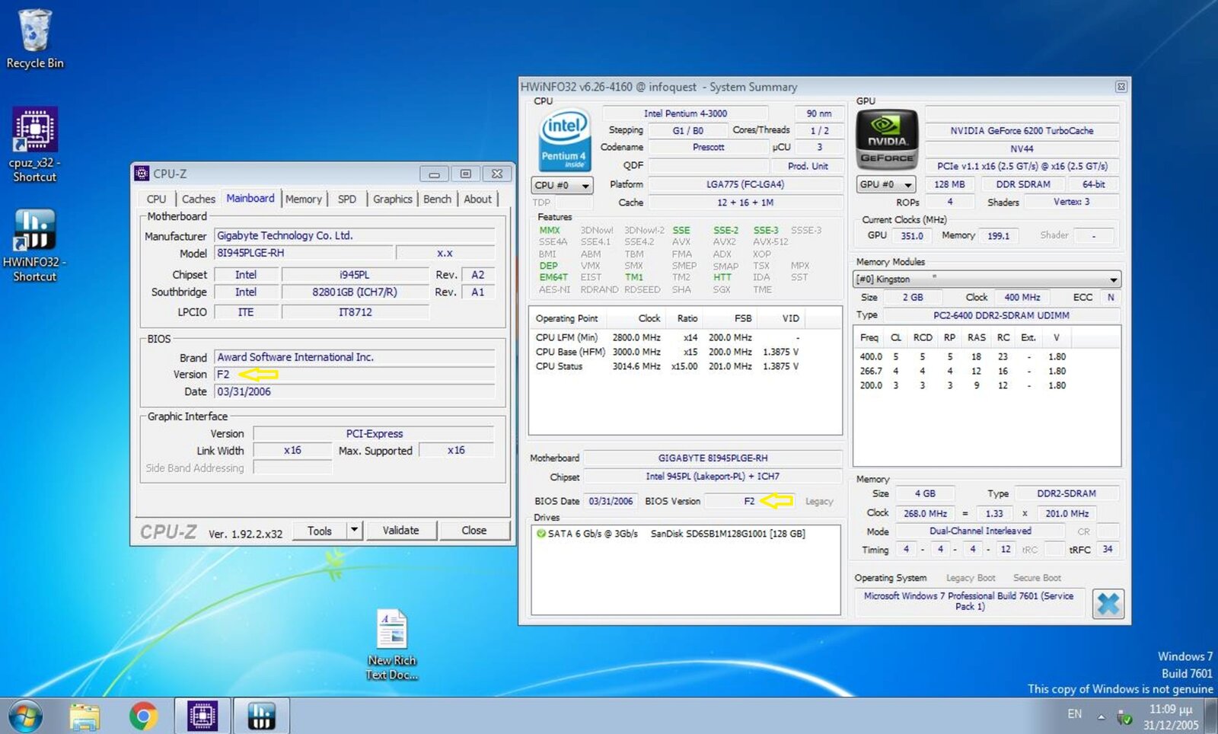
Task: Click BIOS date 03/31/2006 in CPU-Z
Action: [355, 392]
